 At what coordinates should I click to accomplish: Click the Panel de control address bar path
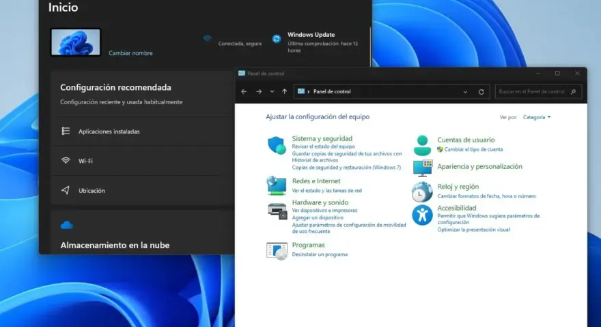pyautogui.click(x=332, y=92)
